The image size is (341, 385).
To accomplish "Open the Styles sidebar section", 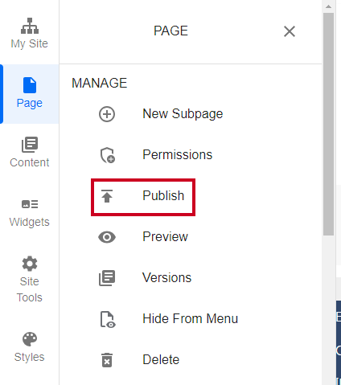I will coord(30,347).
